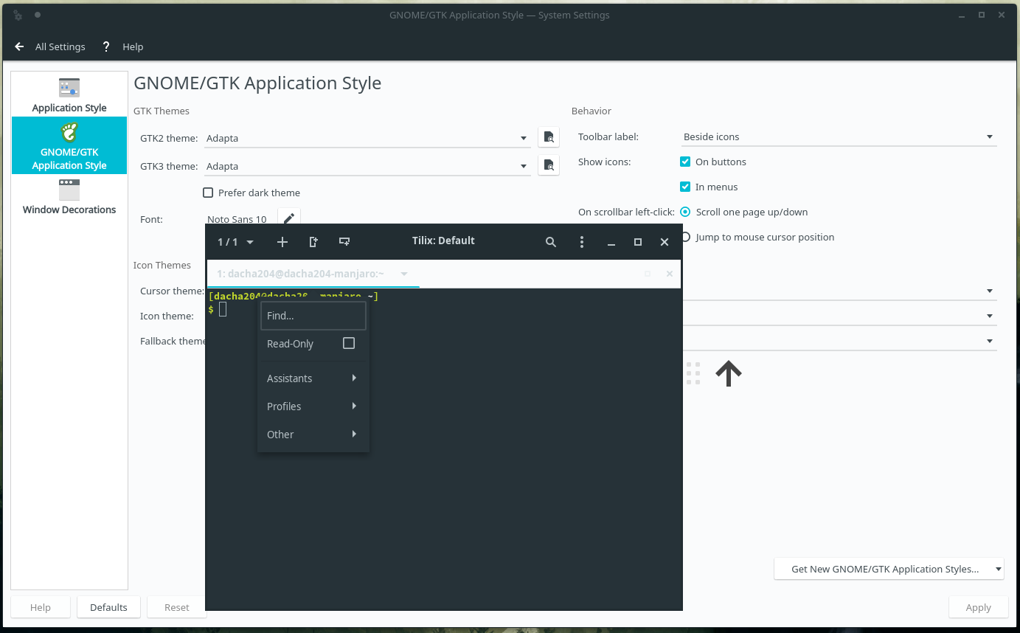
Task: Select Scroll one page up/down
Action: pos(685,212)
